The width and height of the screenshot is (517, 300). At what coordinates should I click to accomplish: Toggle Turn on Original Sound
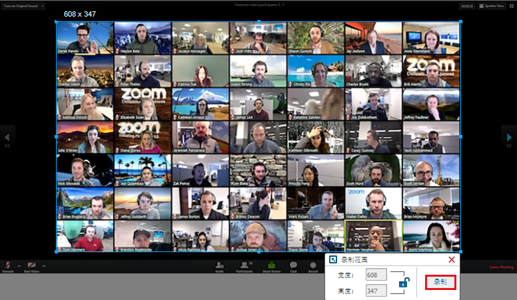pyautogui.click(x=21, y=6)
